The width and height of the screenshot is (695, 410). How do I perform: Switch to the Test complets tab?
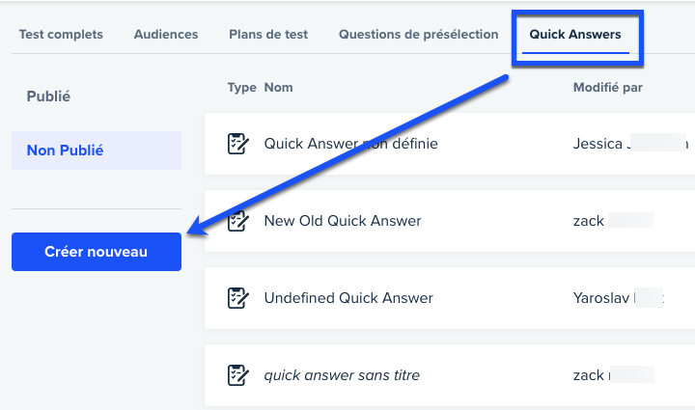tap(61, 35)
